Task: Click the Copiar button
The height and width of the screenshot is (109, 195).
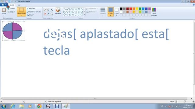Action: click(11, 12)
